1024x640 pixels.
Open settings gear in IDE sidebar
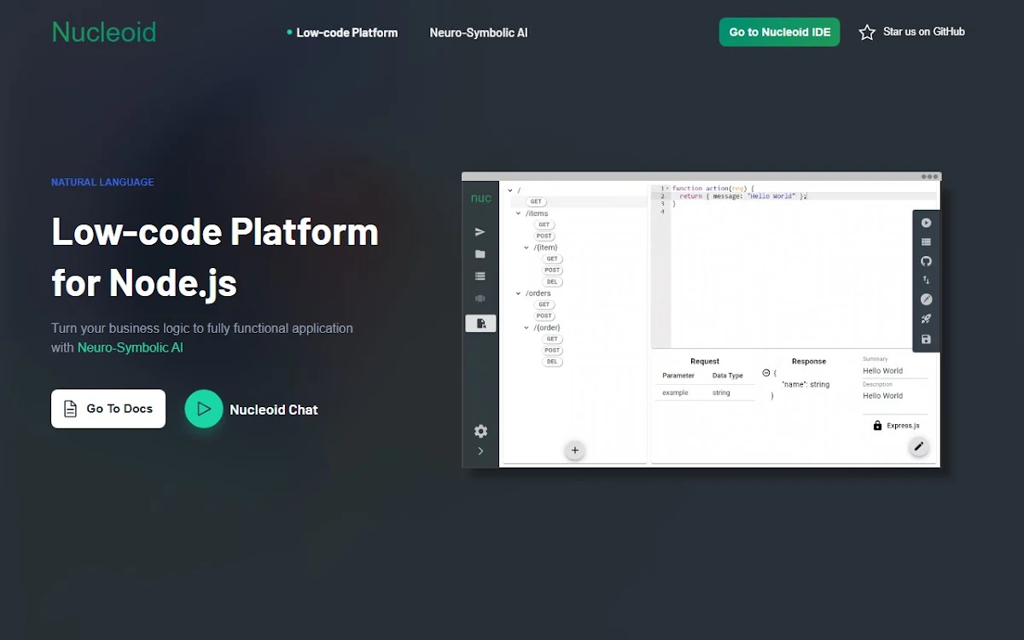(x=480, y=431)
